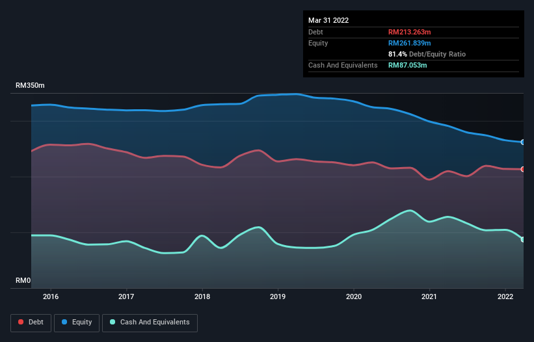Toggle Cash And Equivalents legend button
Image resolution: width=534 pixels, height=342 pixels.
pos(150,322)
